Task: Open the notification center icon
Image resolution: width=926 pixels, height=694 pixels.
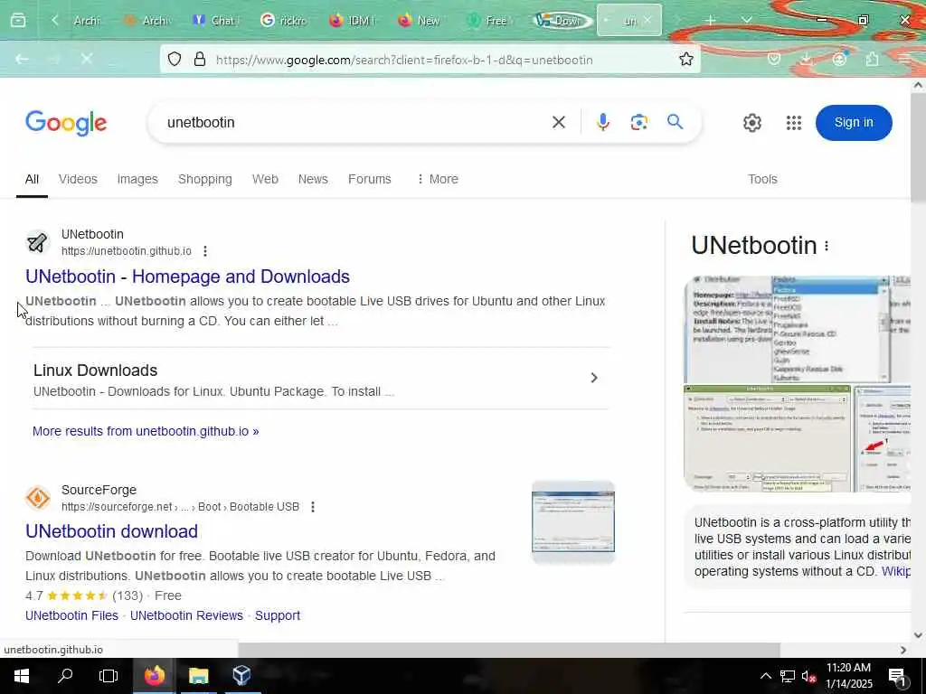Action: pos(898,676)
